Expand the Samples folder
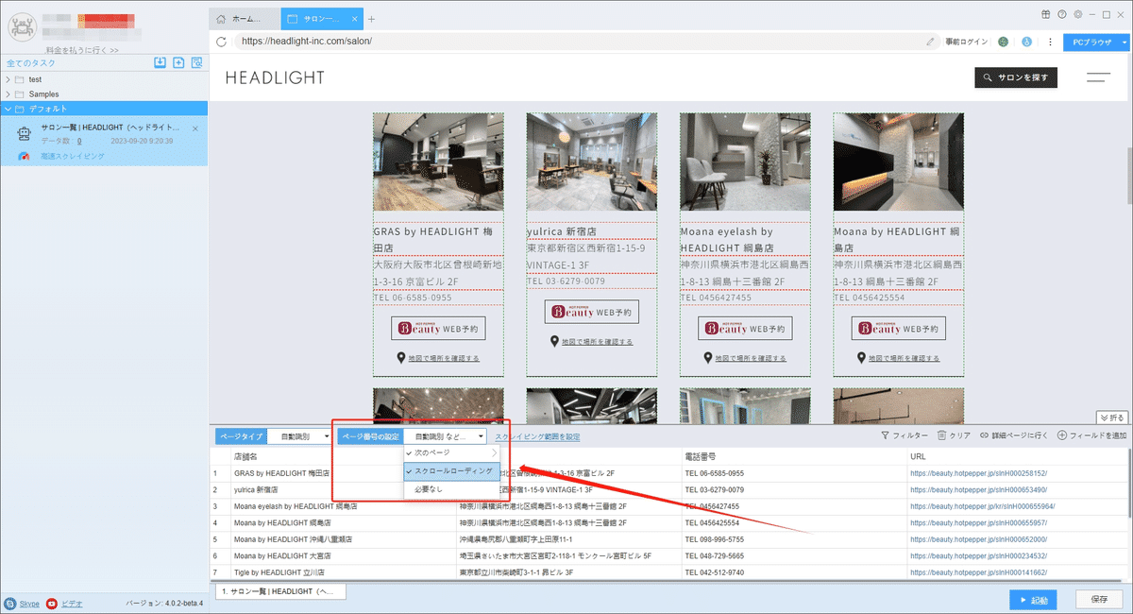 8,94
